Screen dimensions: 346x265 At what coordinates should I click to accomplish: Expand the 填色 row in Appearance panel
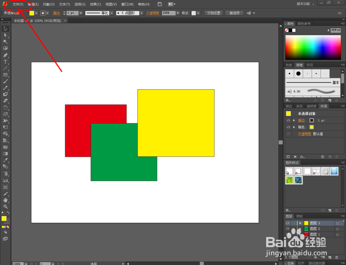click(x=294, y=127)
